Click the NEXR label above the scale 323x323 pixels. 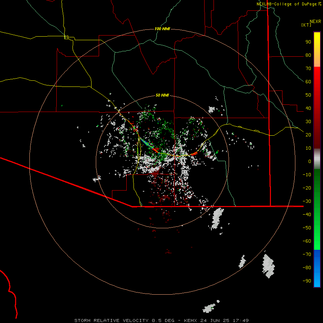(315, 22)
